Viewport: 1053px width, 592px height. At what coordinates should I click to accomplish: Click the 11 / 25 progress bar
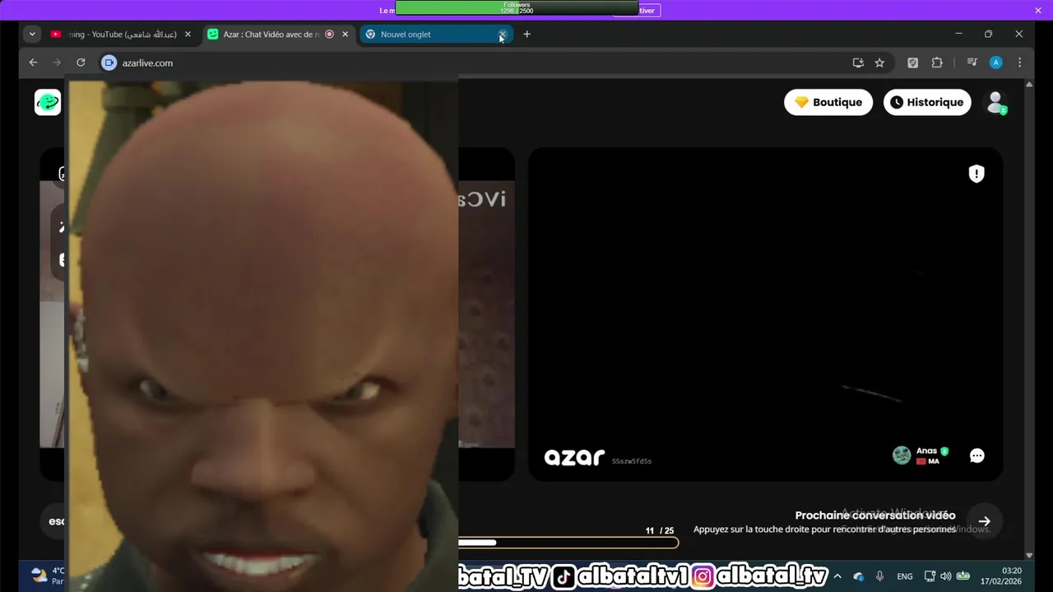pyautogui.click(x=568, y=543)
